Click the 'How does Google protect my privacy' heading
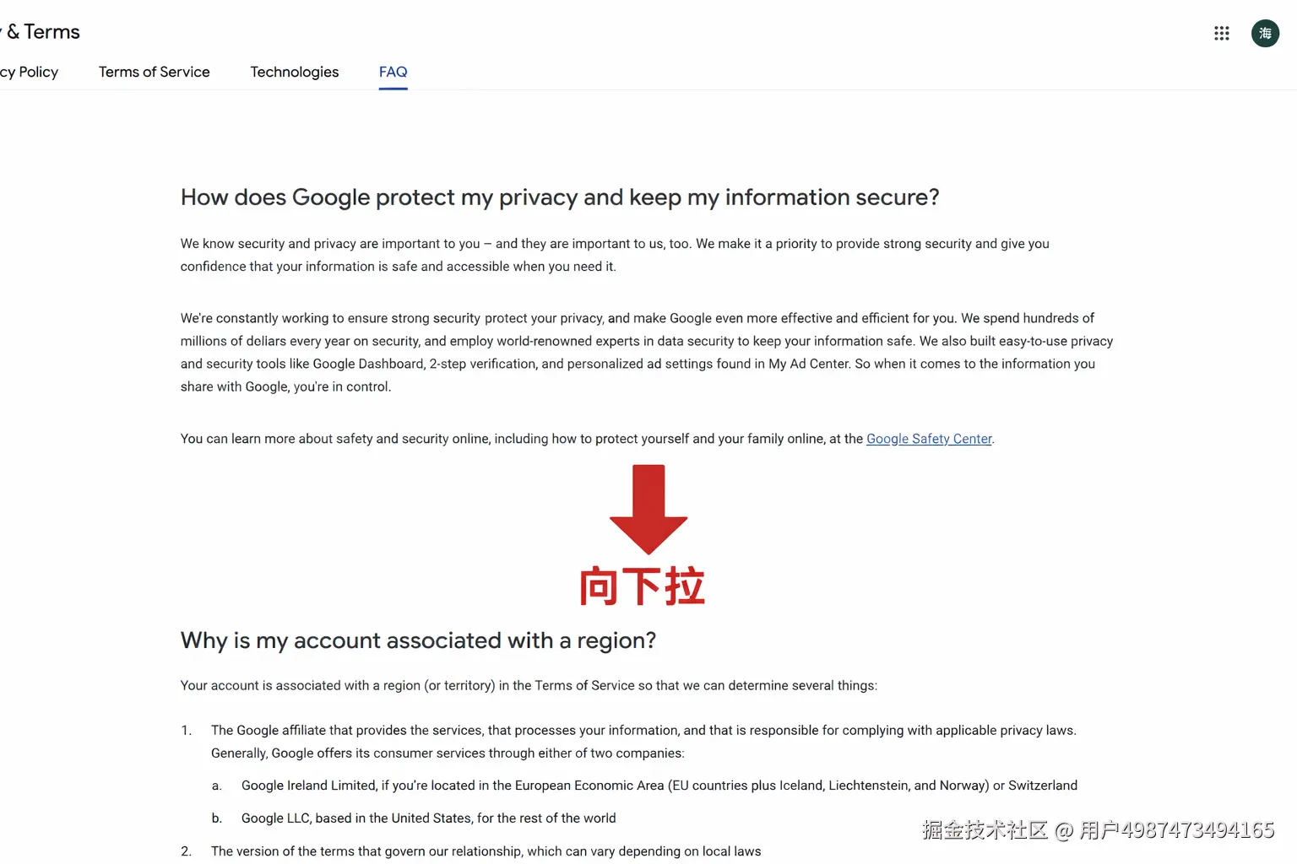Image resolution: width=1297 pixels, height=864 pixels. tap(559, 197)
